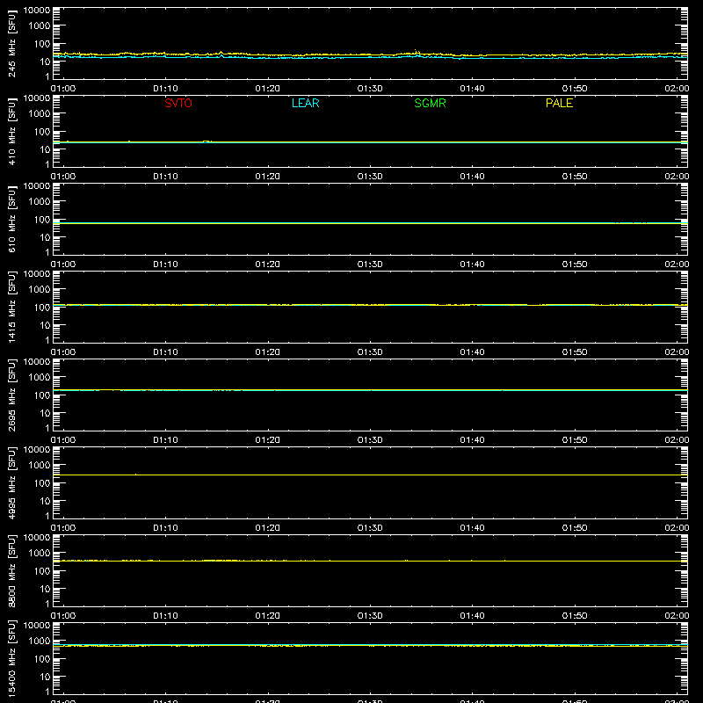The width and height of the screenshot is (703, 703).
Task: Click 01:40 time label below 2695 MHz plot
Action: (x=472, y=440)
